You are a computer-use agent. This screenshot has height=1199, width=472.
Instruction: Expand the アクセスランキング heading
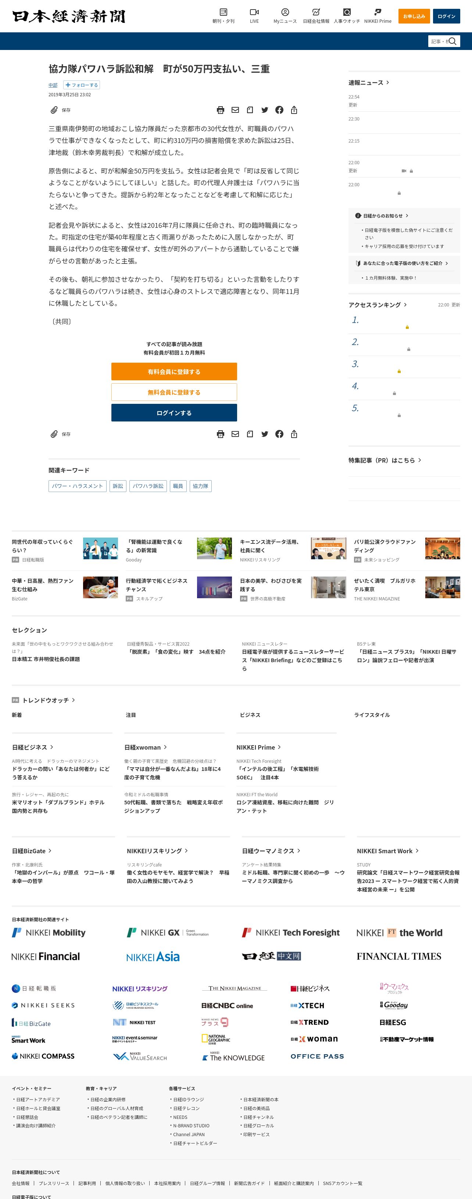click(378, 304)
